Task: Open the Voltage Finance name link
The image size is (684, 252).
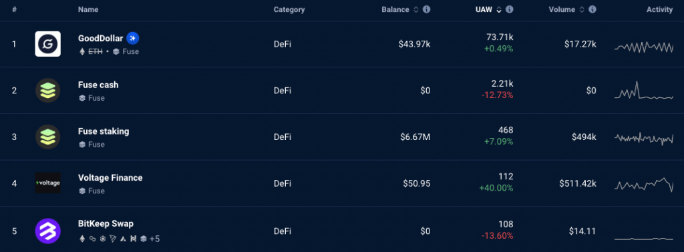Action: point(110,177)
